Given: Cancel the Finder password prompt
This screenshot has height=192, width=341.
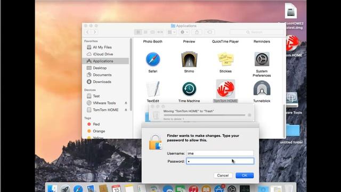Looking at the screenshot, I should pyautogui.click(x=223, y=175).
